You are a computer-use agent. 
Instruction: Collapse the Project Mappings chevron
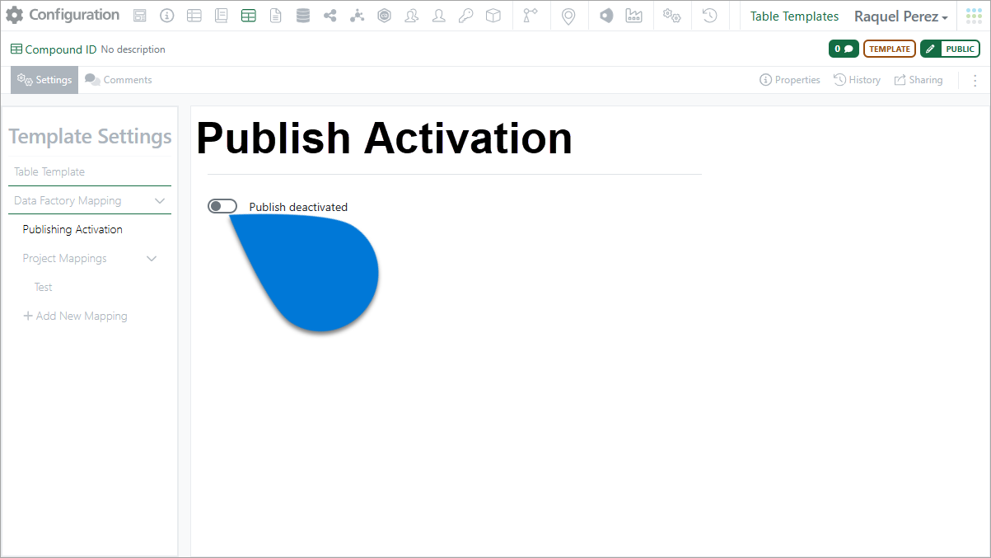coord(152,258)
